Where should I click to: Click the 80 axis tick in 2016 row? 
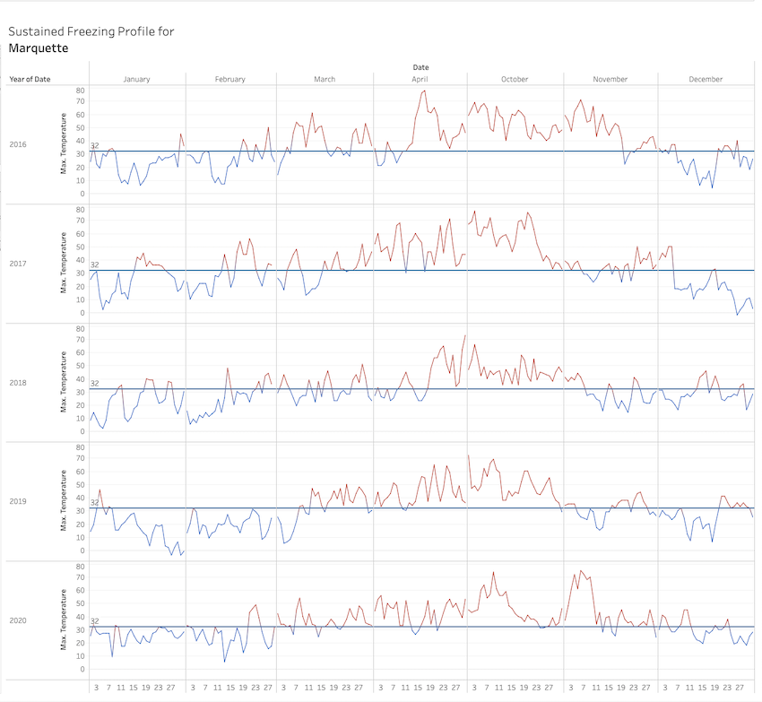[x=80, y=91]
